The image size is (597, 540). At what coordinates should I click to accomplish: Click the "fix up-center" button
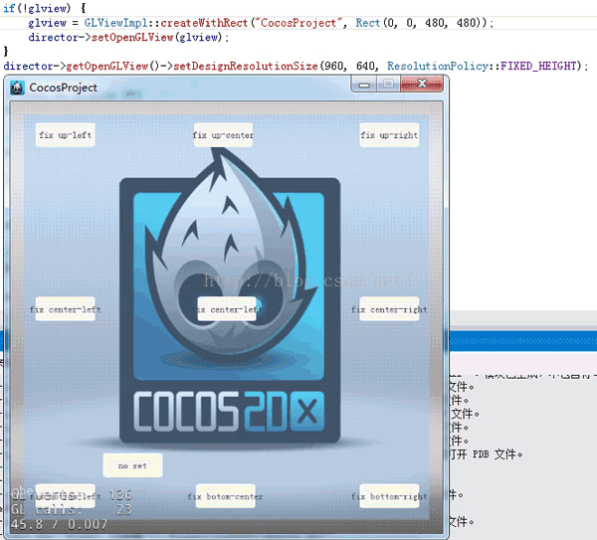pos(223,135)
